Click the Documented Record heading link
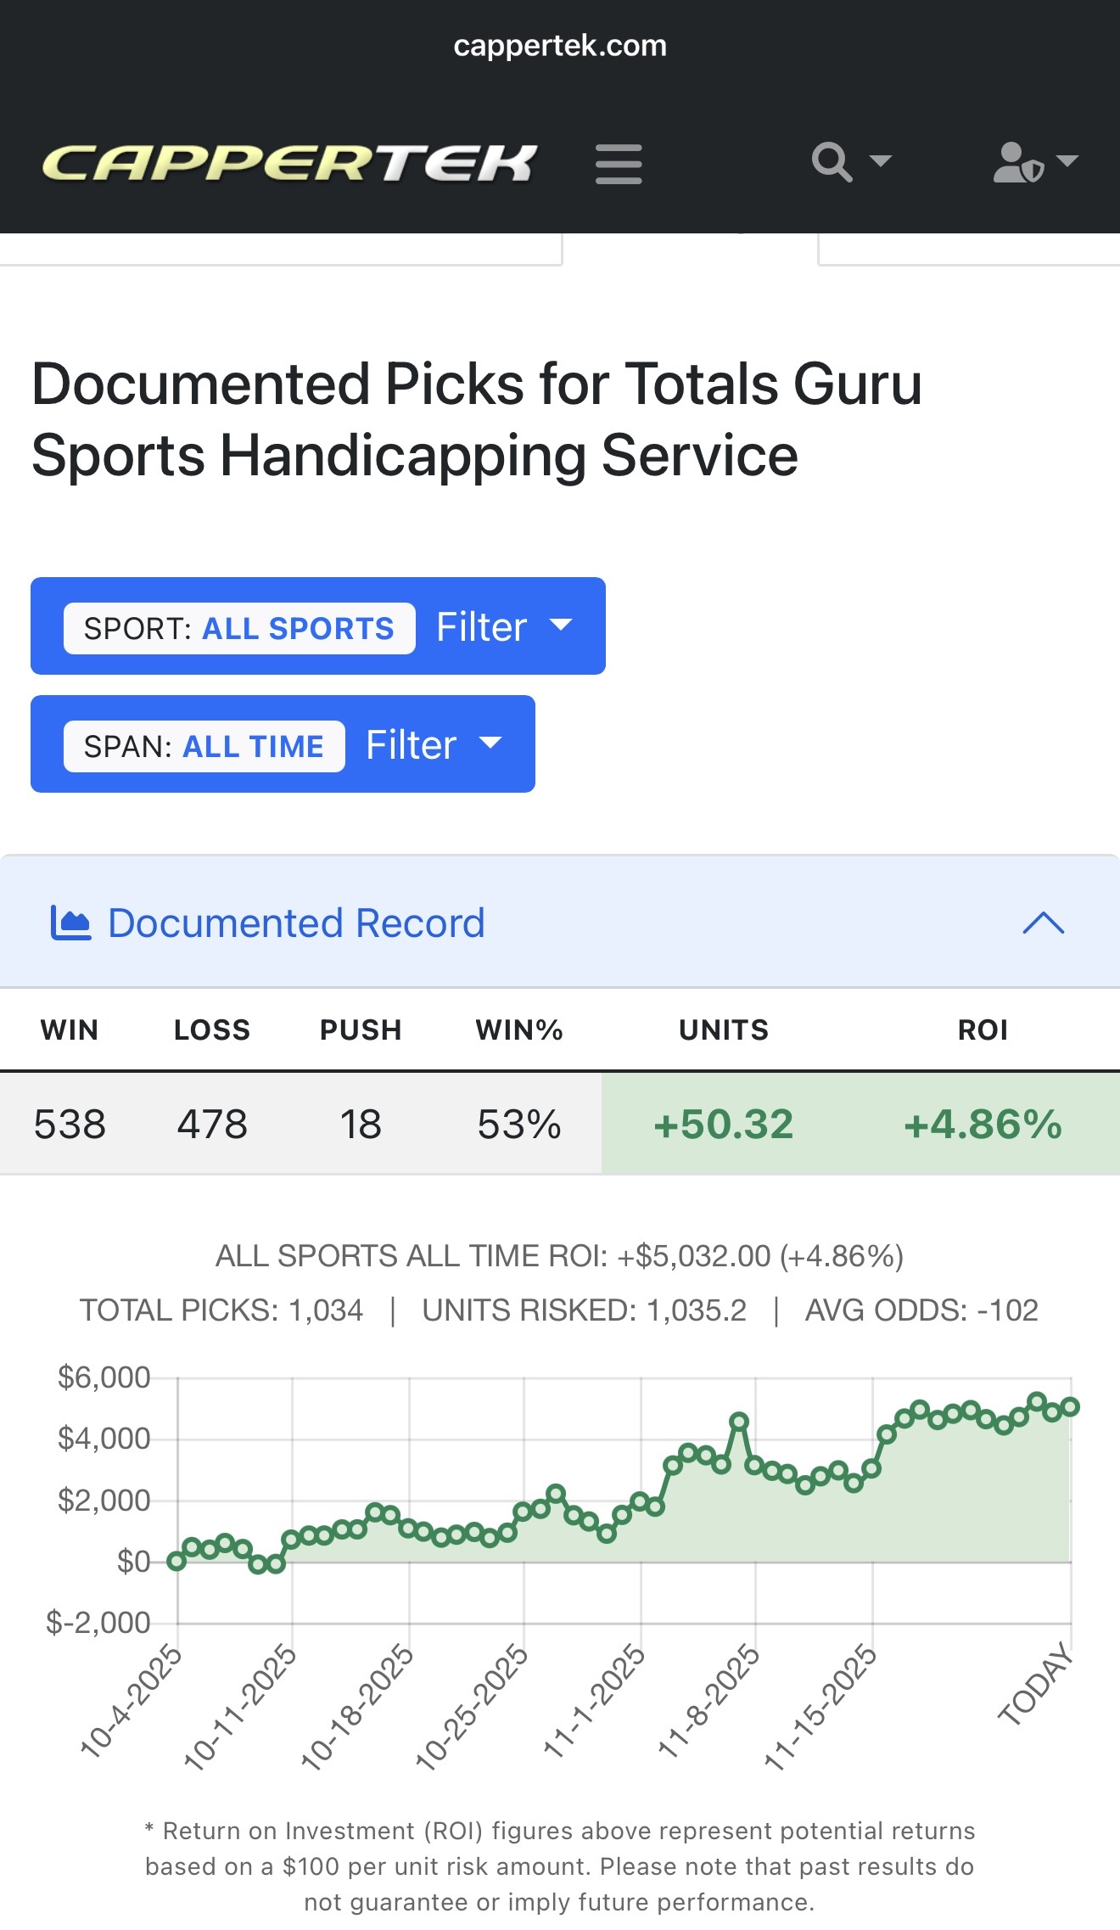 coord(296,923)
